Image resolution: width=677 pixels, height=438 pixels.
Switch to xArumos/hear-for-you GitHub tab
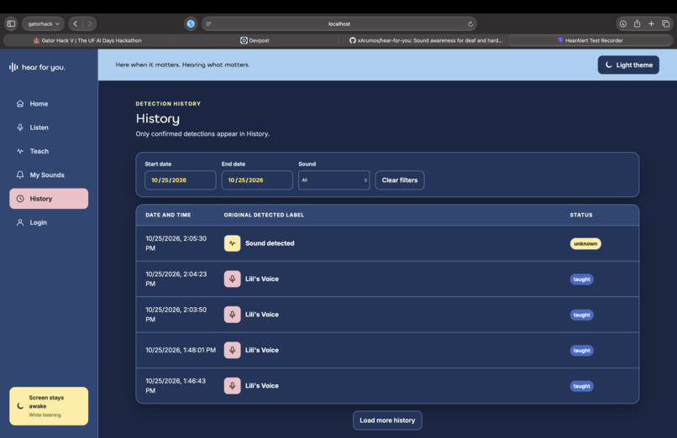pyautogui.click(x=425, y=40)
